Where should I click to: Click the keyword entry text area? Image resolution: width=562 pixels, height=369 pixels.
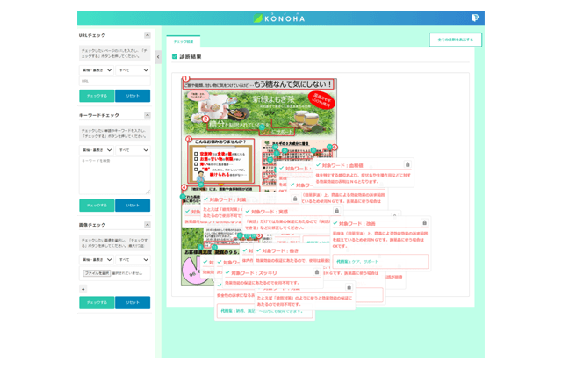coord(115,176)
